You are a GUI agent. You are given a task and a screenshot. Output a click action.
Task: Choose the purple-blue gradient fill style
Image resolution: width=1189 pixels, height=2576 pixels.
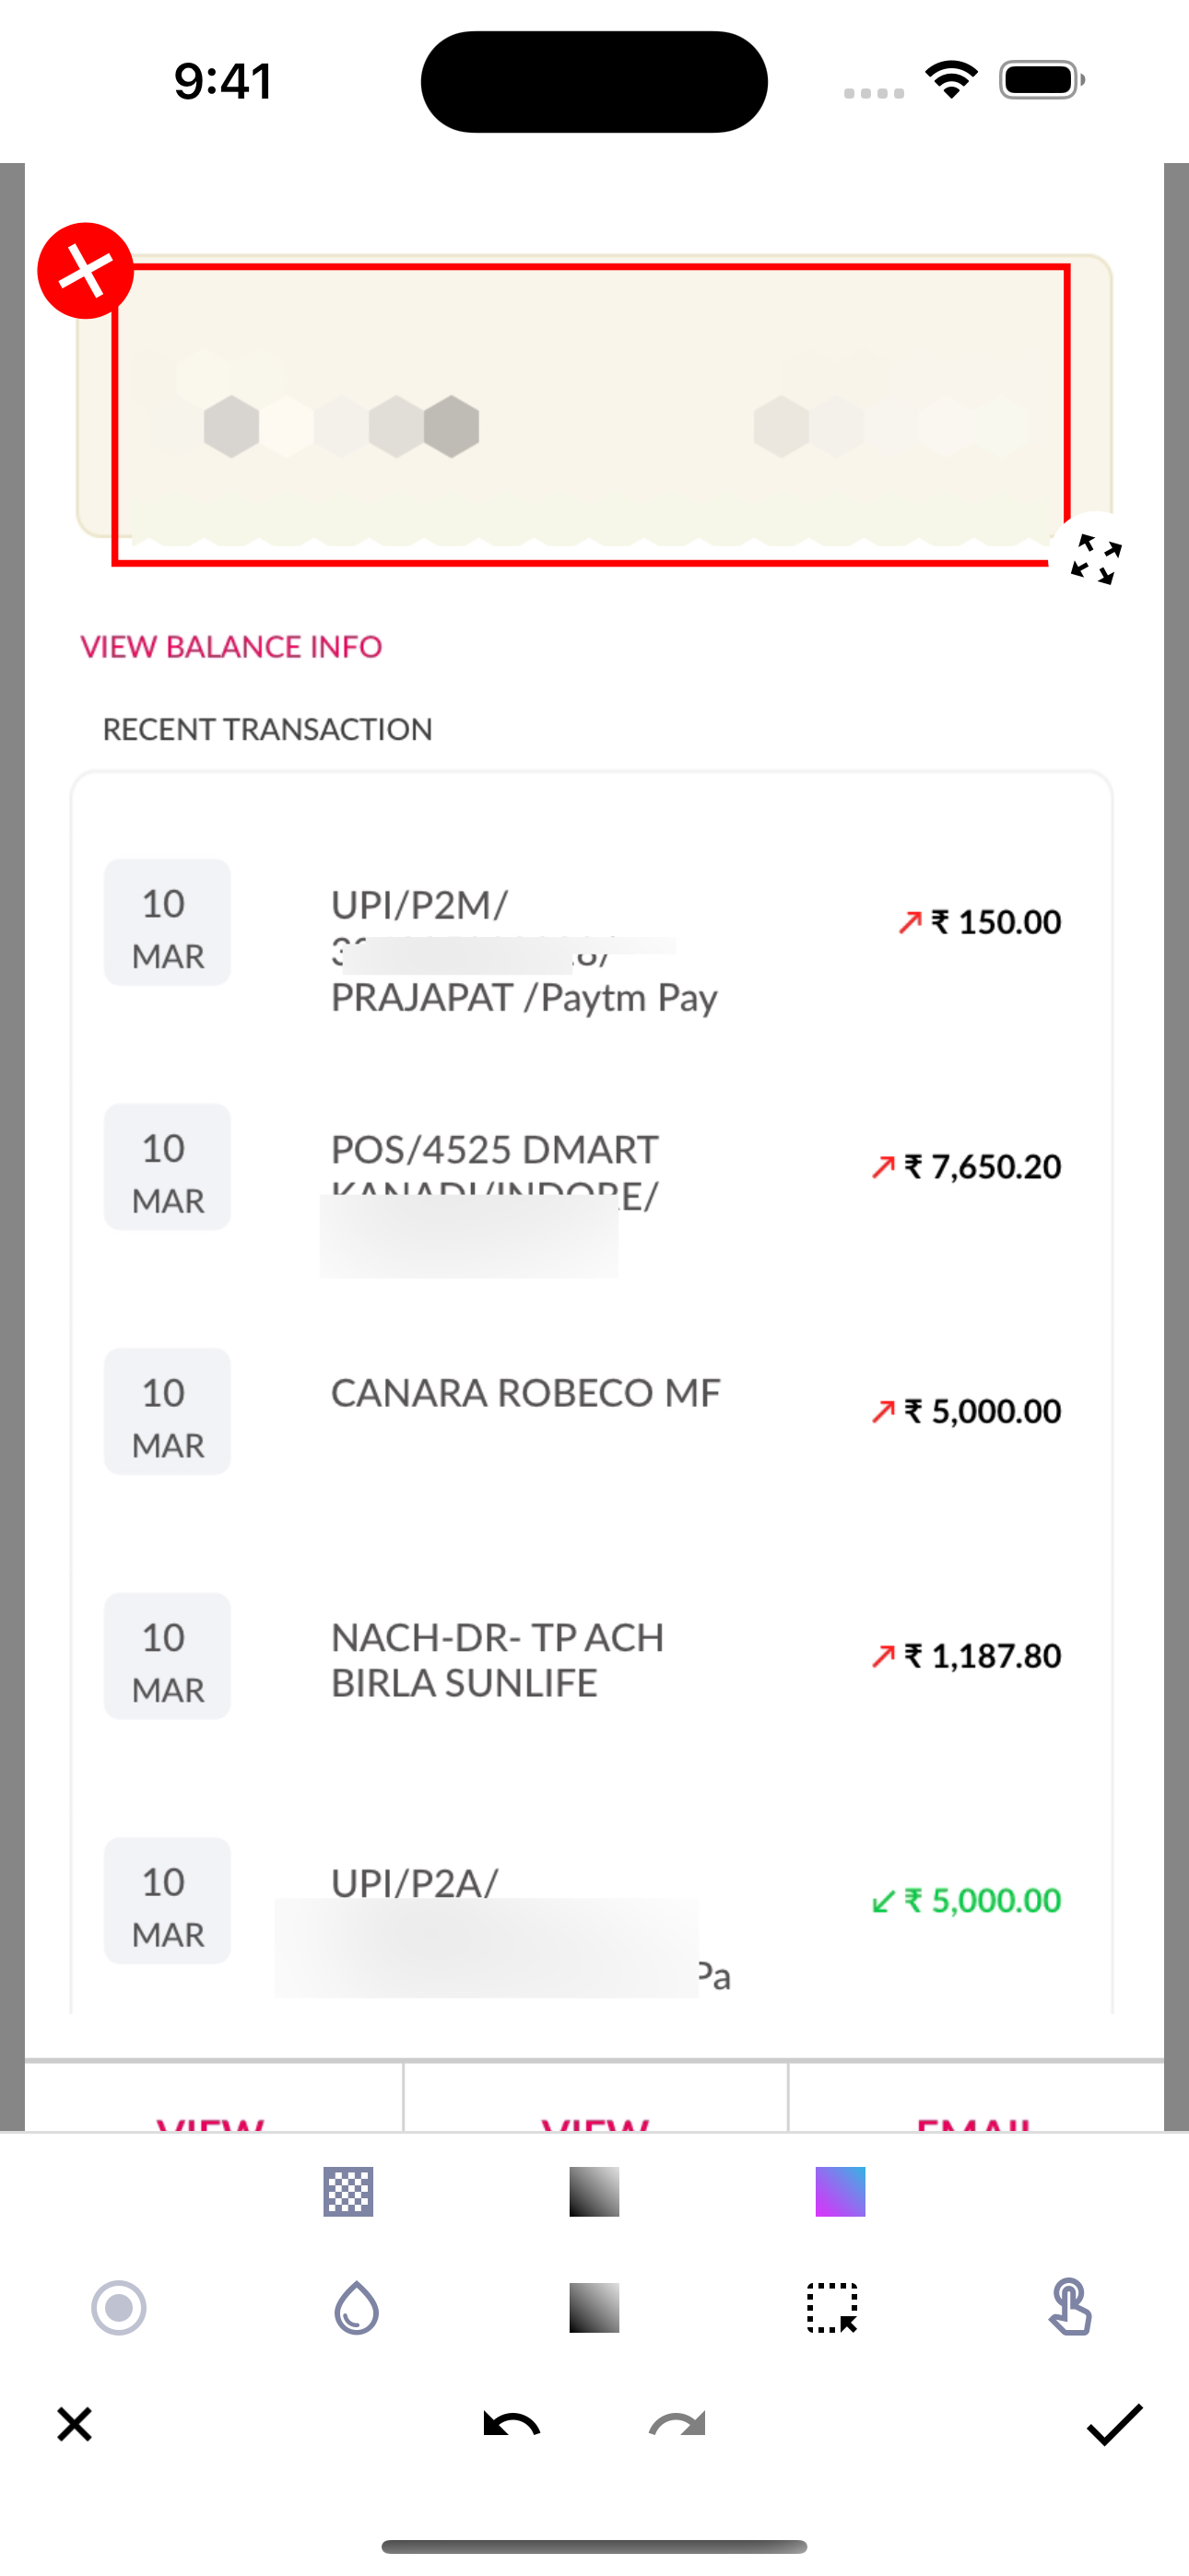(x=840, y=2192)
